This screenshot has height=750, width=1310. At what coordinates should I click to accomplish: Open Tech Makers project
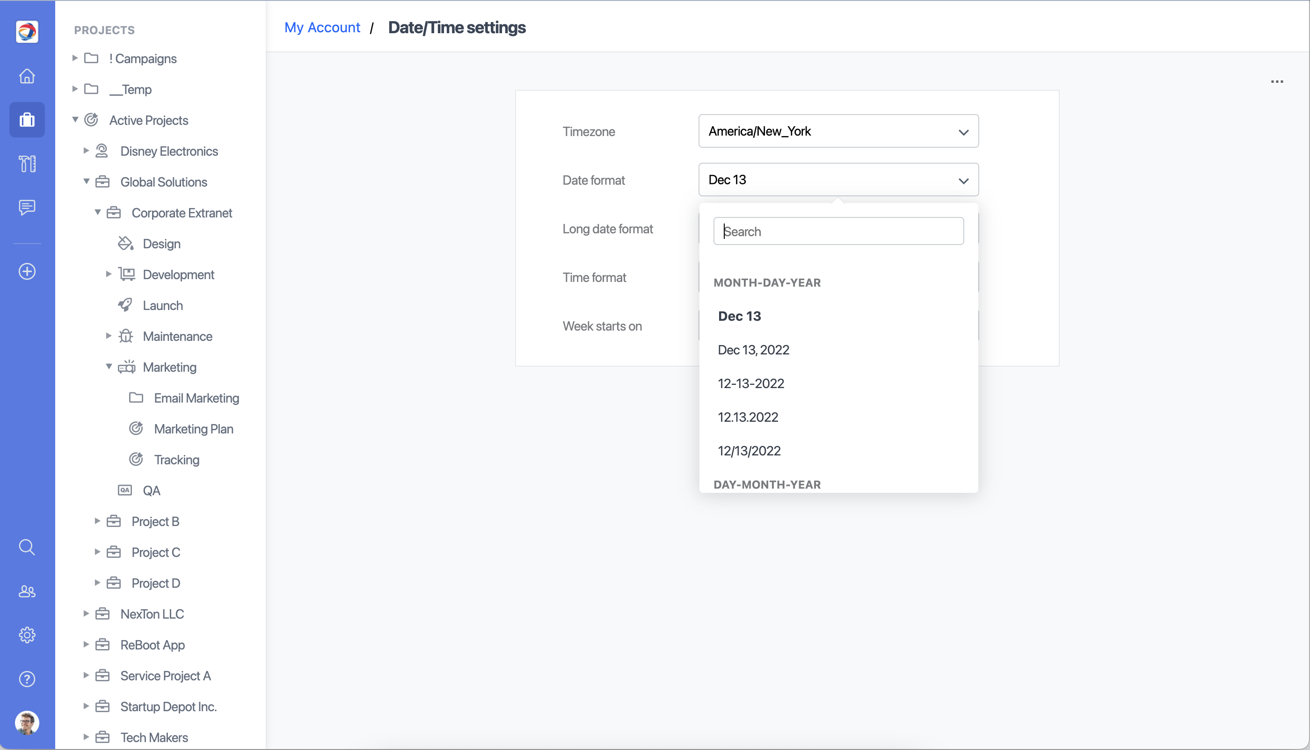tap(154, 738)
